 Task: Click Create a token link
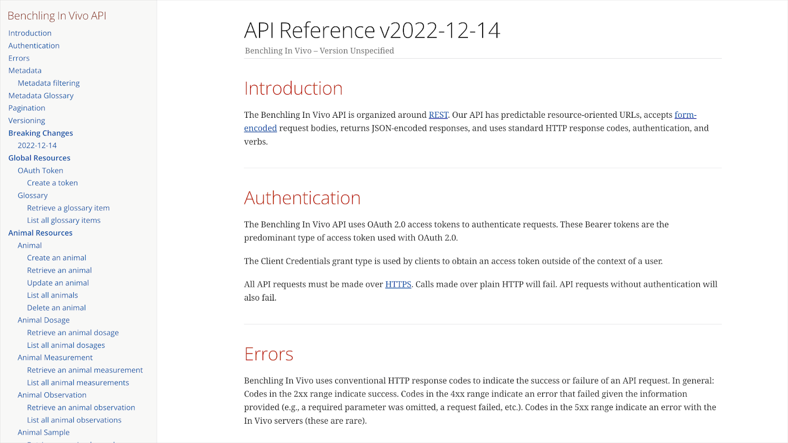(x=52, y=183)
